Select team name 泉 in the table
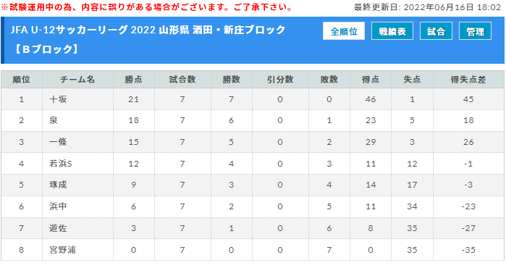Image resolution: width=506 pixels, height=268 pixels. 54,120
